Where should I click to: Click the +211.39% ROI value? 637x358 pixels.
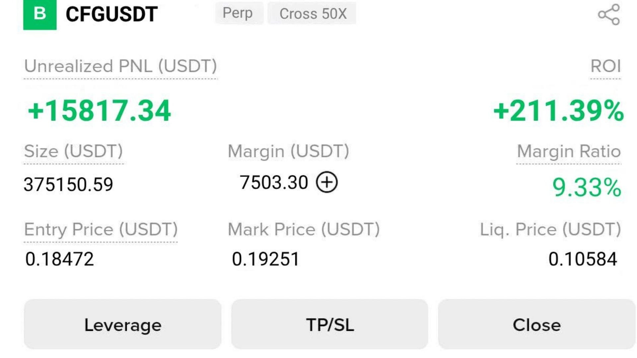click(558, 111)
